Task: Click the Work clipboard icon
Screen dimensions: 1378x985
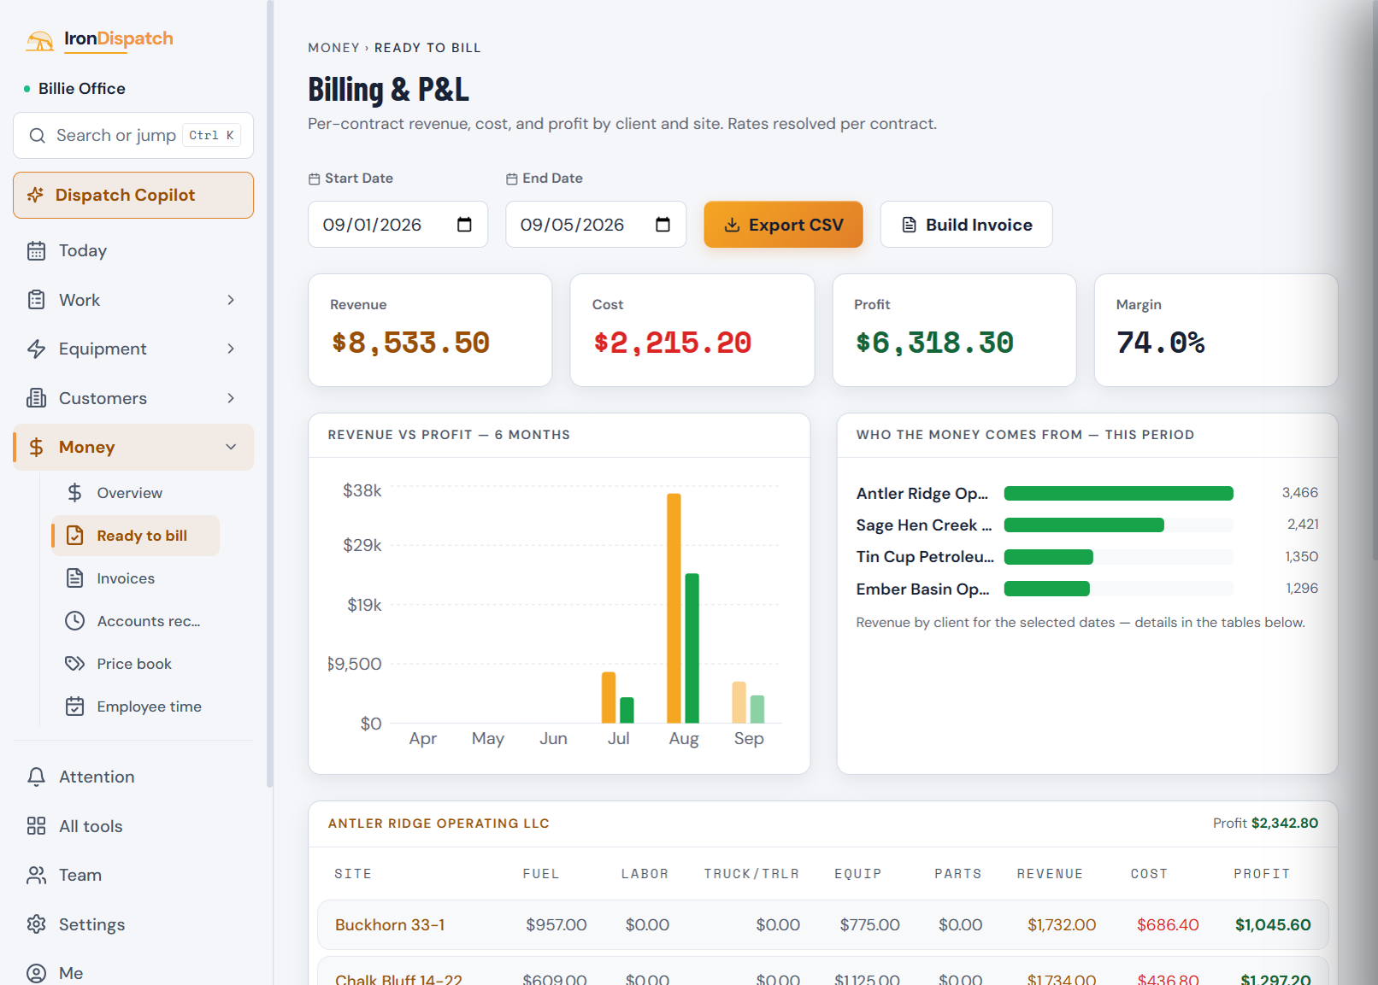Action: (36, 300)
